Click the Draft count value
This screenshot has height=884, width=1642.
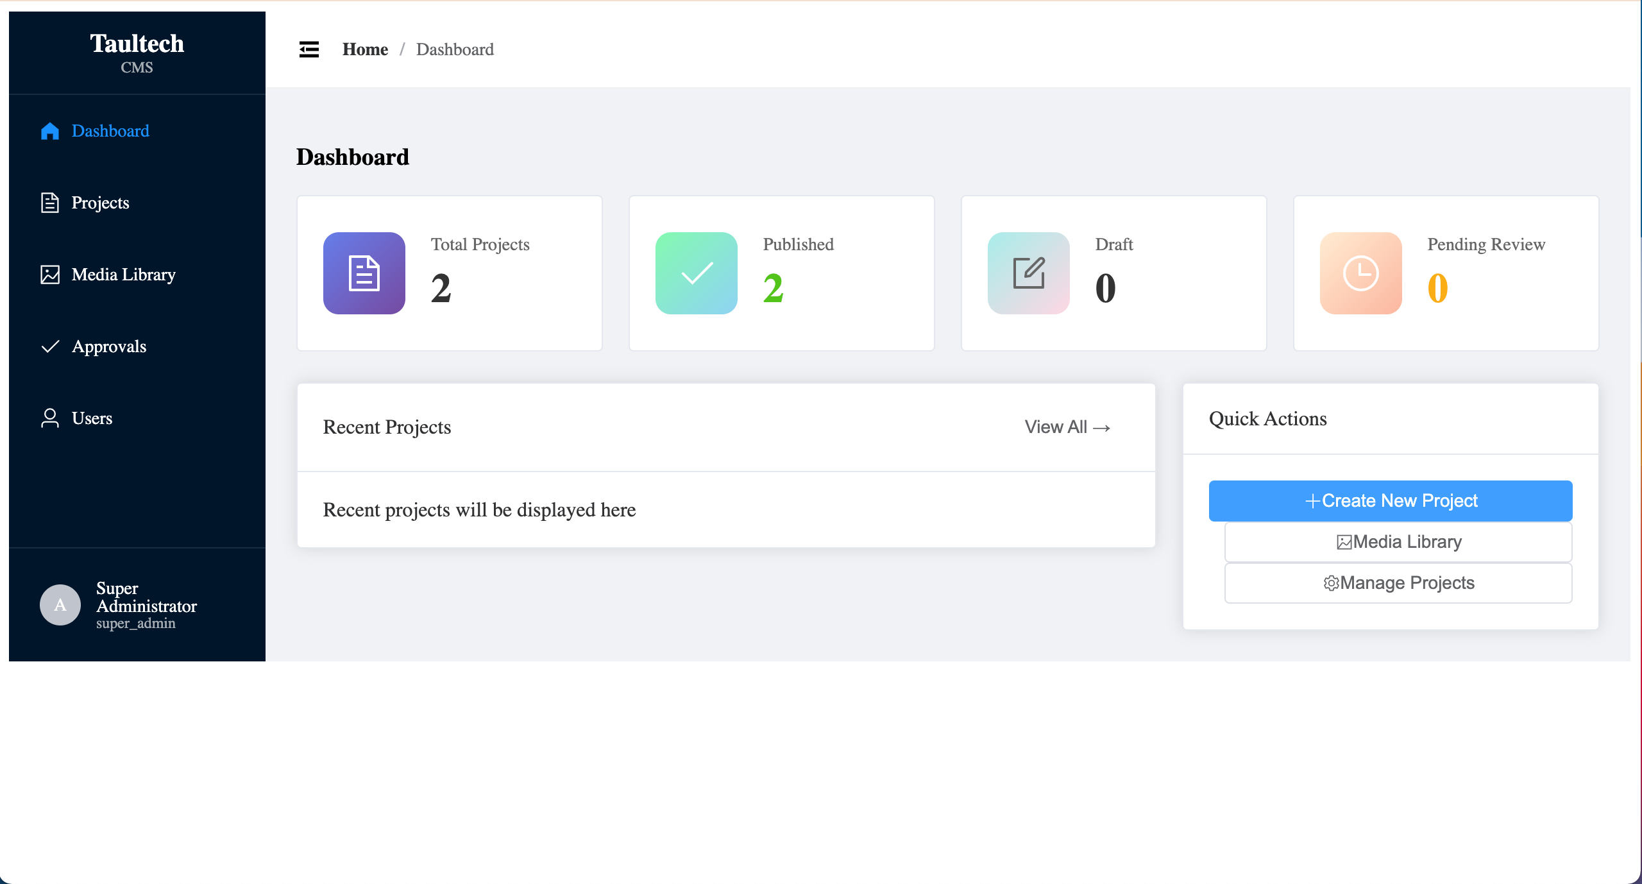[1106, 288]
